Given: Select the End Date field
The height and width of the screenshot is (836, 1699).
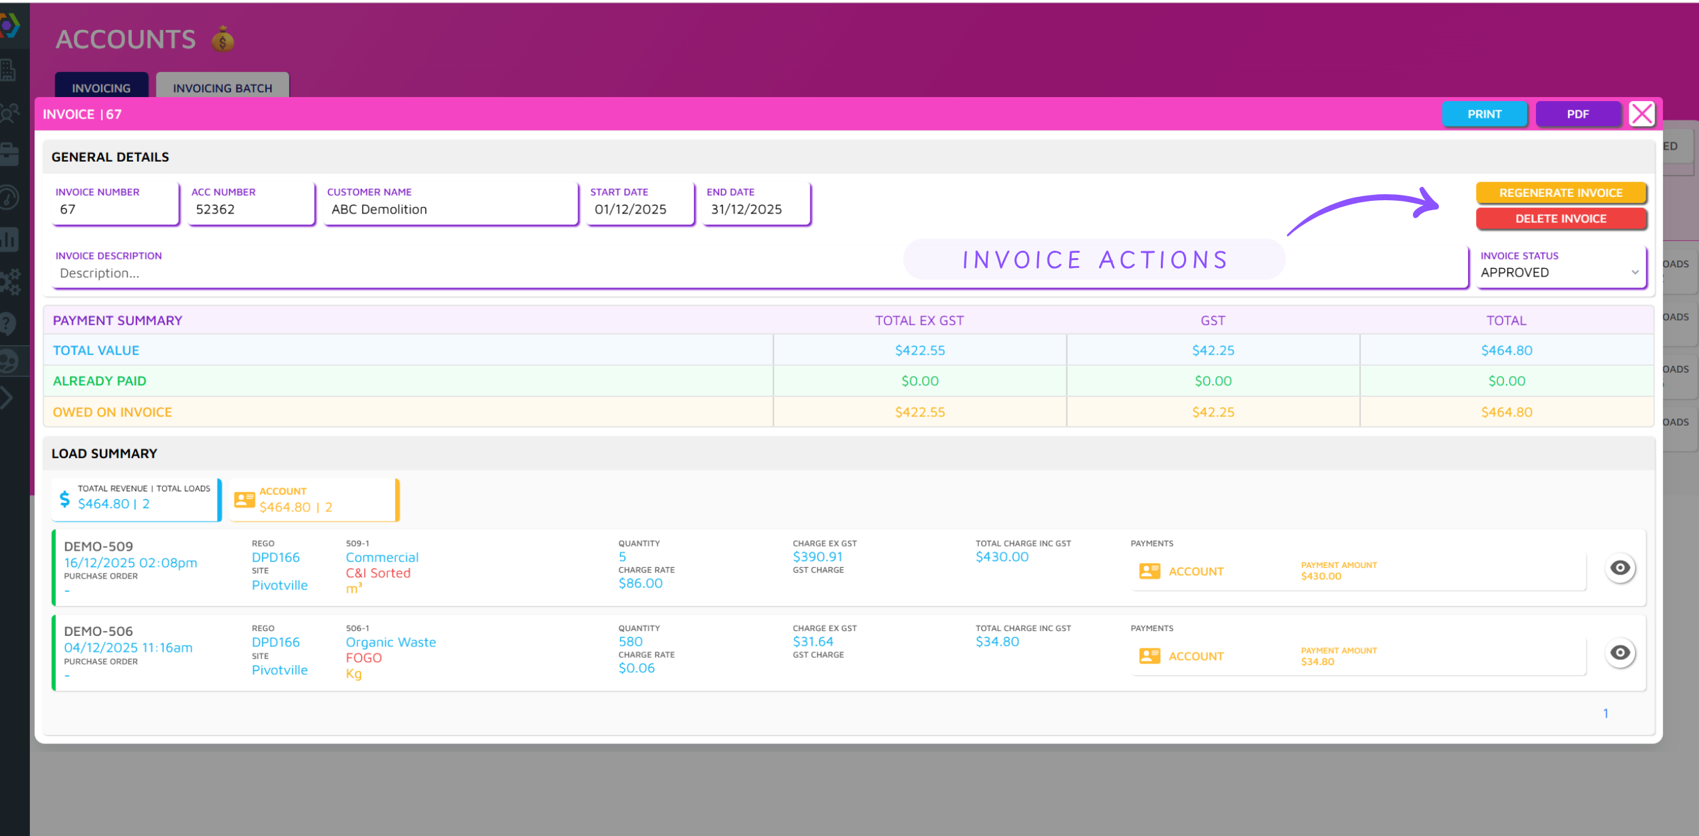Looking at the screenshot, I should (x=757, y=203).
